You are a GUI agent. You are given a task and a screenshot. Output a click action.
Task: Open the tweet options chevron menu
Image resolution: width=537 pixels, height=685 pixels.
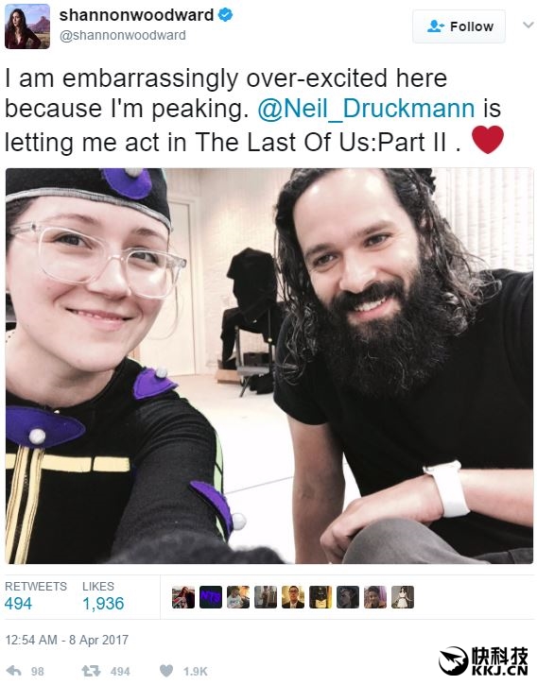(528, 25)
